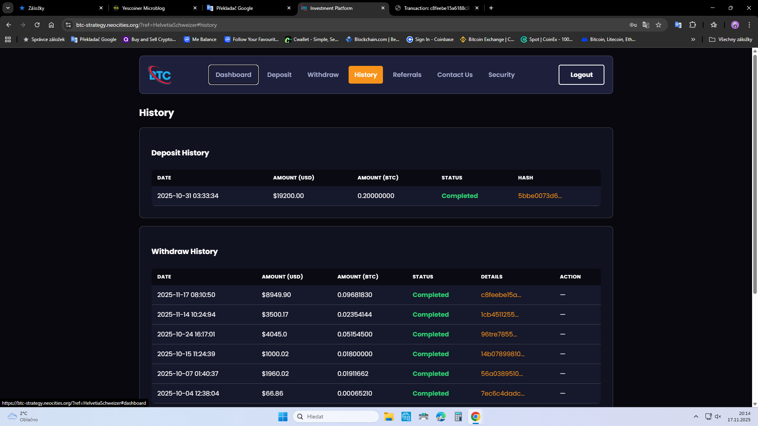Open the Withdraw navigation item
The height and width of the screenshot is (426, 758).
tap(323, 75)
